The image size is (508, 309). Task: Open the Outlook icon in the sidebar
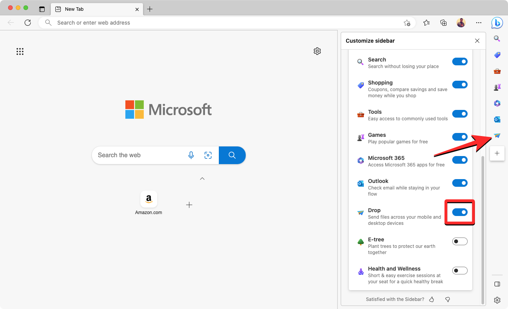(x=497, y=120)
